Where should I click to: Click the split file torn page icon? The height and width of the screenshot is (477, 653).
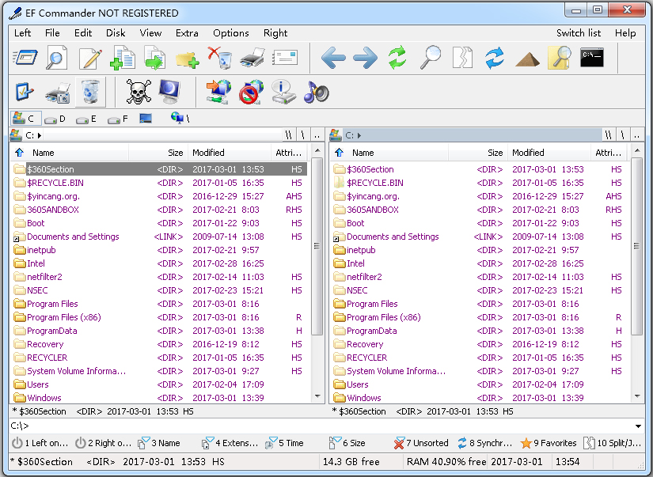coord(463,58)
